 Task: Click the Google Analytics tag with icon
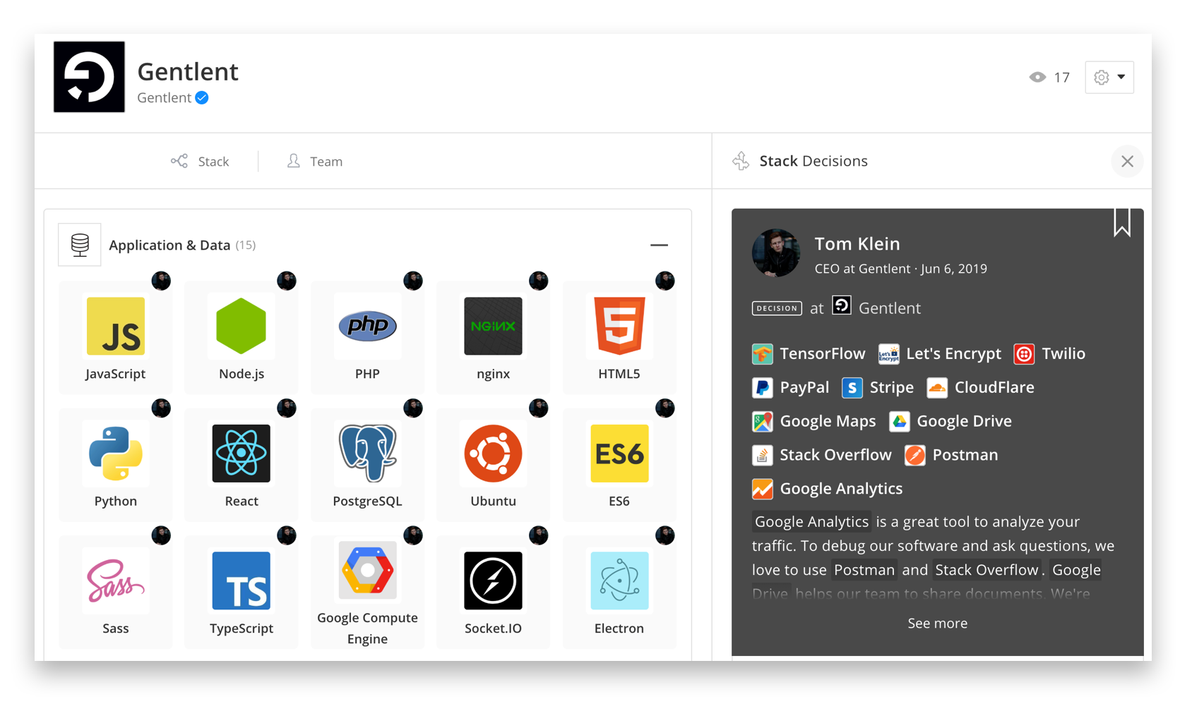pyautogui.click(x=827, y=488)
